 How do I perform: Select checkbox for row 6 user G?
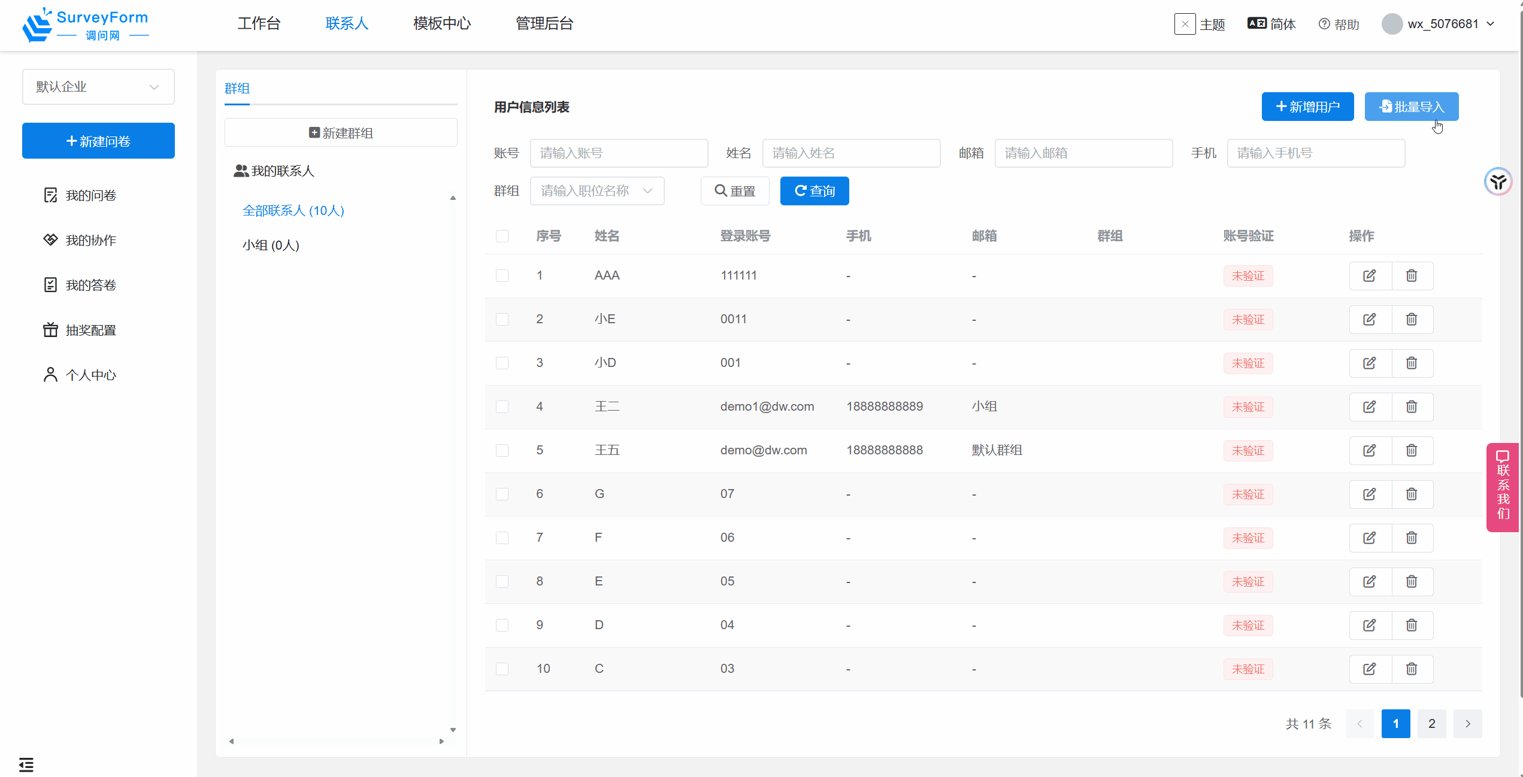pos(502,494)
